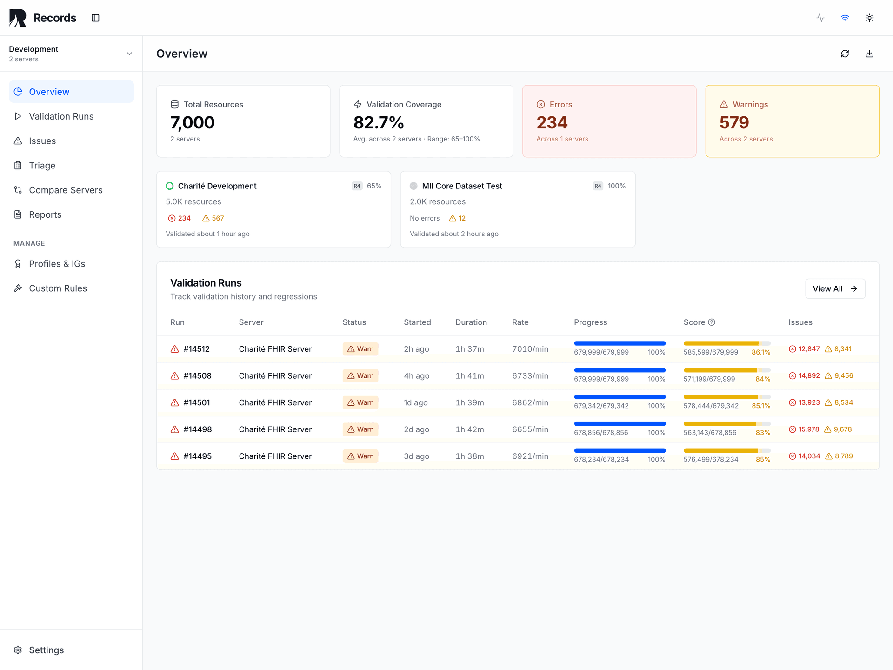Open Settings at the bottom of sidebar
Image resolution: width=893 pixels, height=670 pixels.
46,650
